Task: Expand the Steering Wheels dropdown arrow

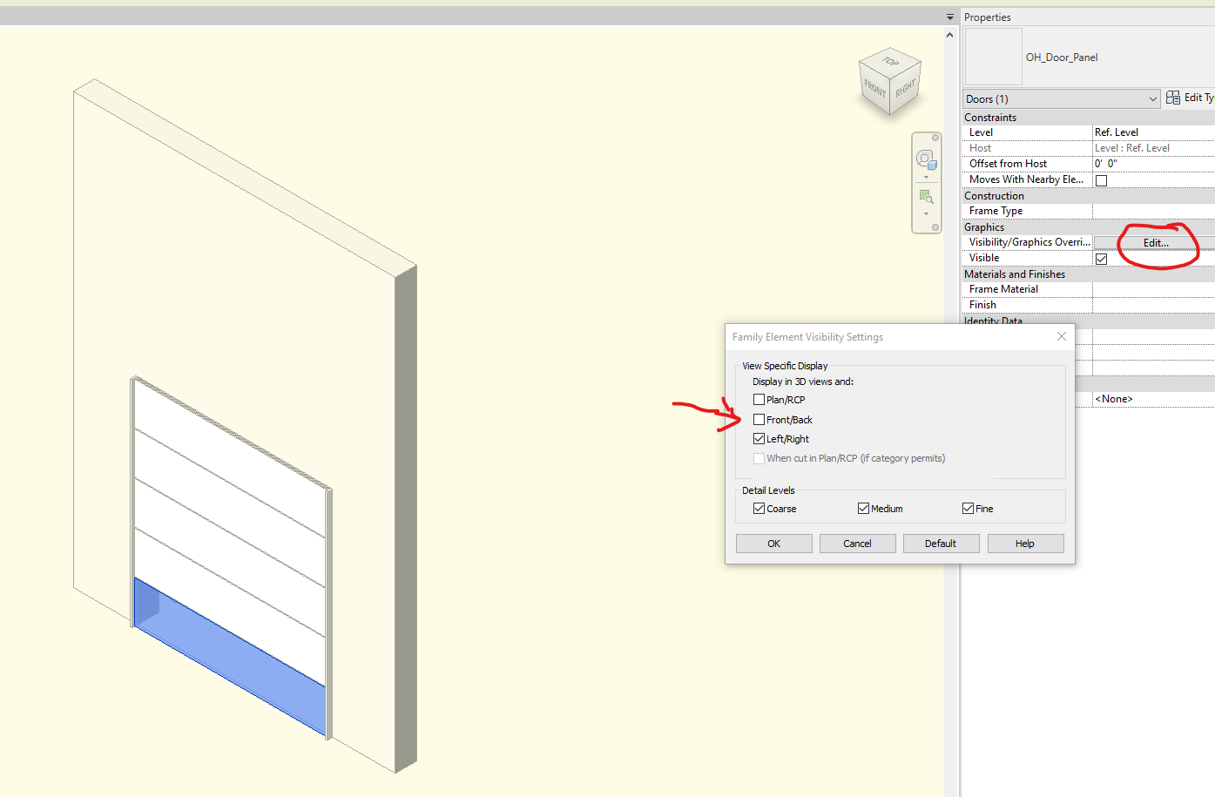Action: click(x=926, y=177)
